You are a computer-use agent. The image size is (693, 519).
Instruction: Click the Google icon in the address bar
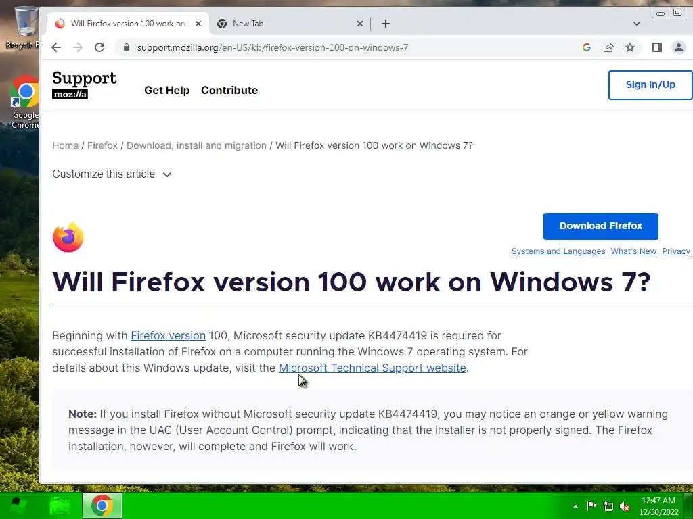pyautogui.click(x=587, y=47)
